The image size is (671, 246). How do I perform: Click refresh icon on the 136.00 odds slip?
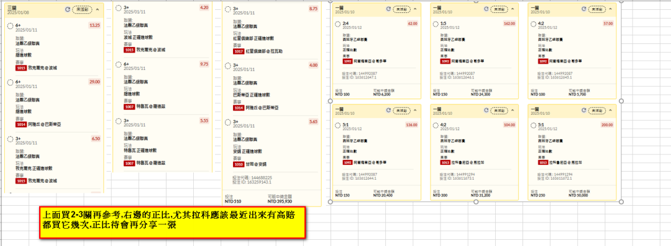tap(388, 110)
